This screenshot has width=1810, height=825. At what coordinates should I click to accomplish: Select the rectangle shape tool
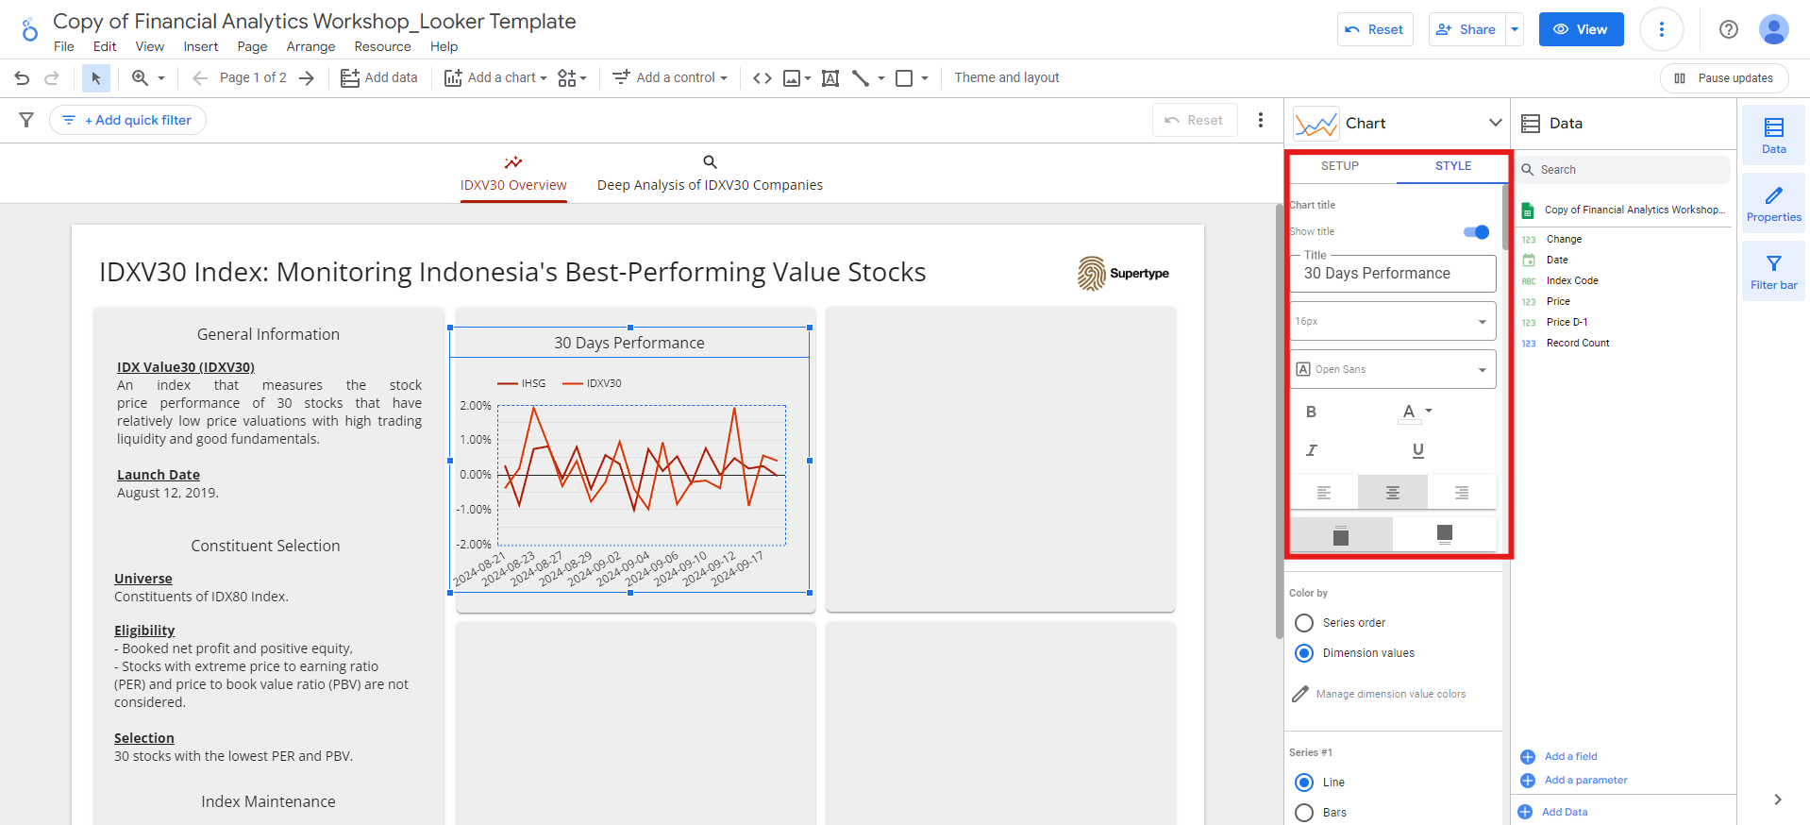tap(904, 78)
